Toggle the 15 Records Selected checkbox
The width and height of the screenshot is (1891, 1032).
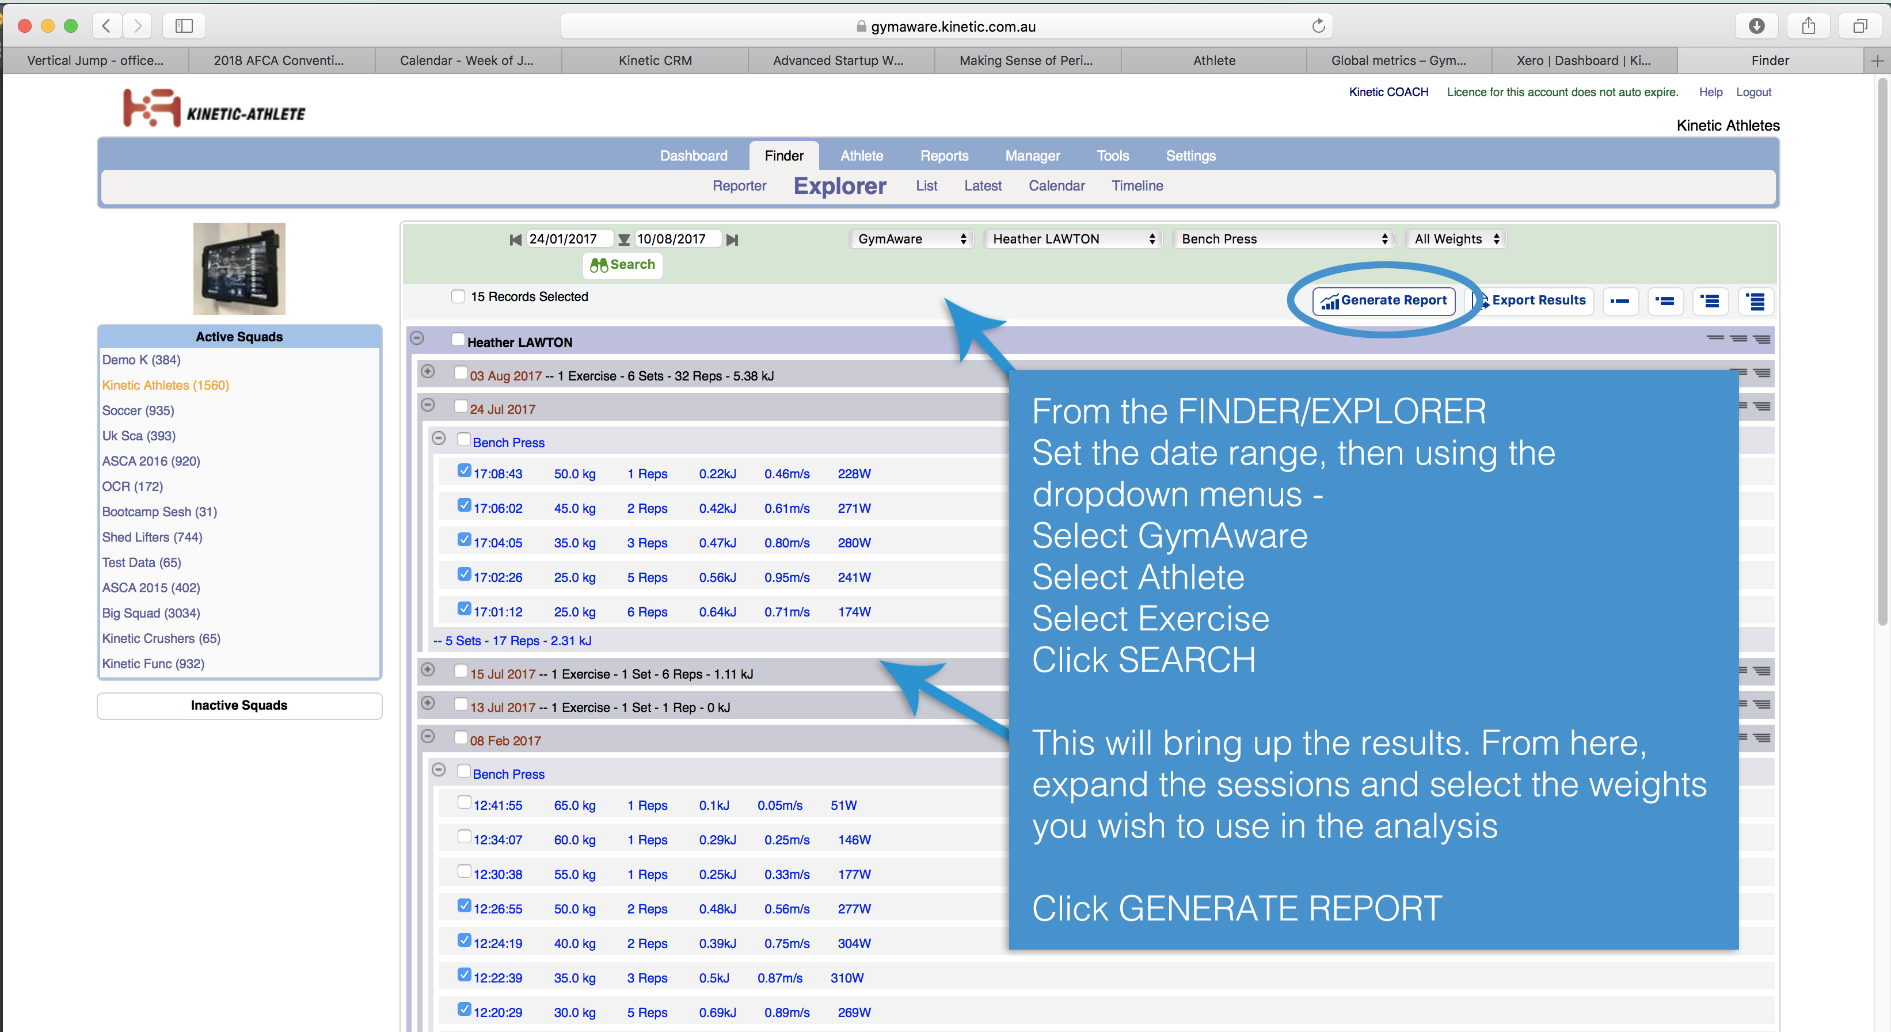click(458, 296)
